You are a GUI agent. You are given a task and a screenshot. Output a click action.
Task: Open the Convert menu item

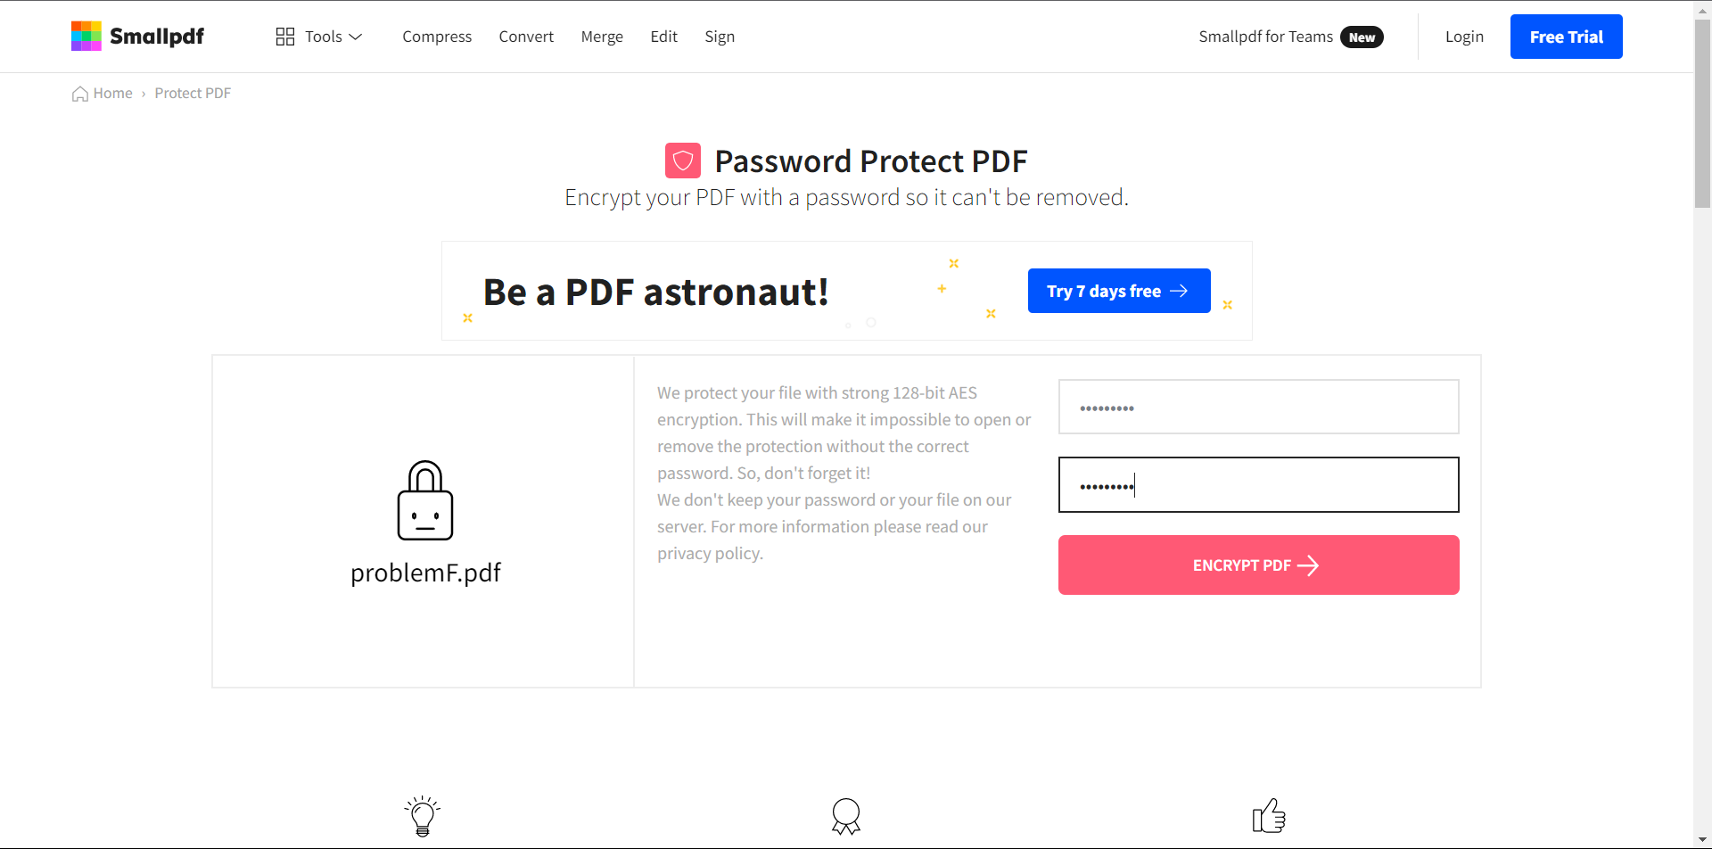tap(526, 37)
